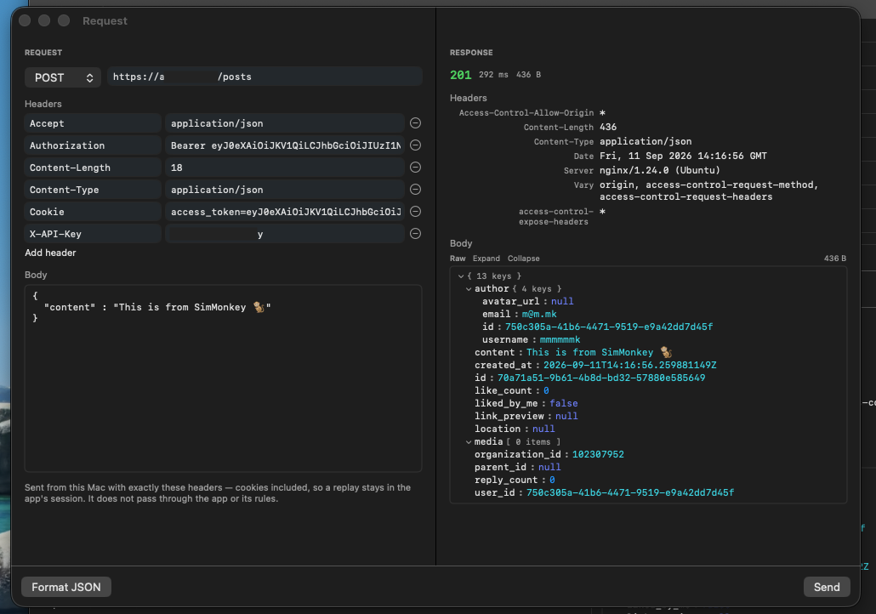Edit the Accept header value field

285,123
